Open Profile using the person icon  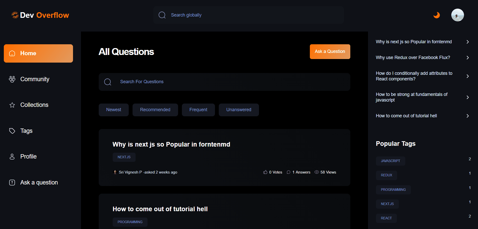12,157
